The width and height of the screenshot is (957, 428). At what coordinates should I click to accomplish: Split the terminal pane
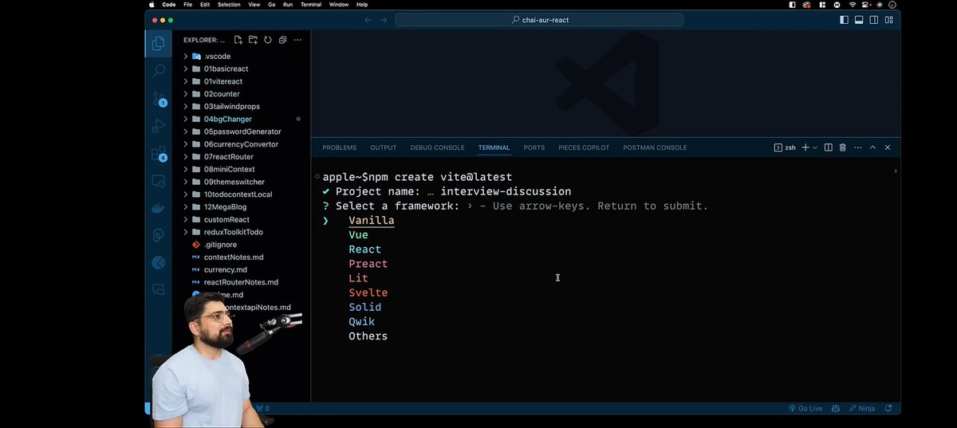pos(828,147)
